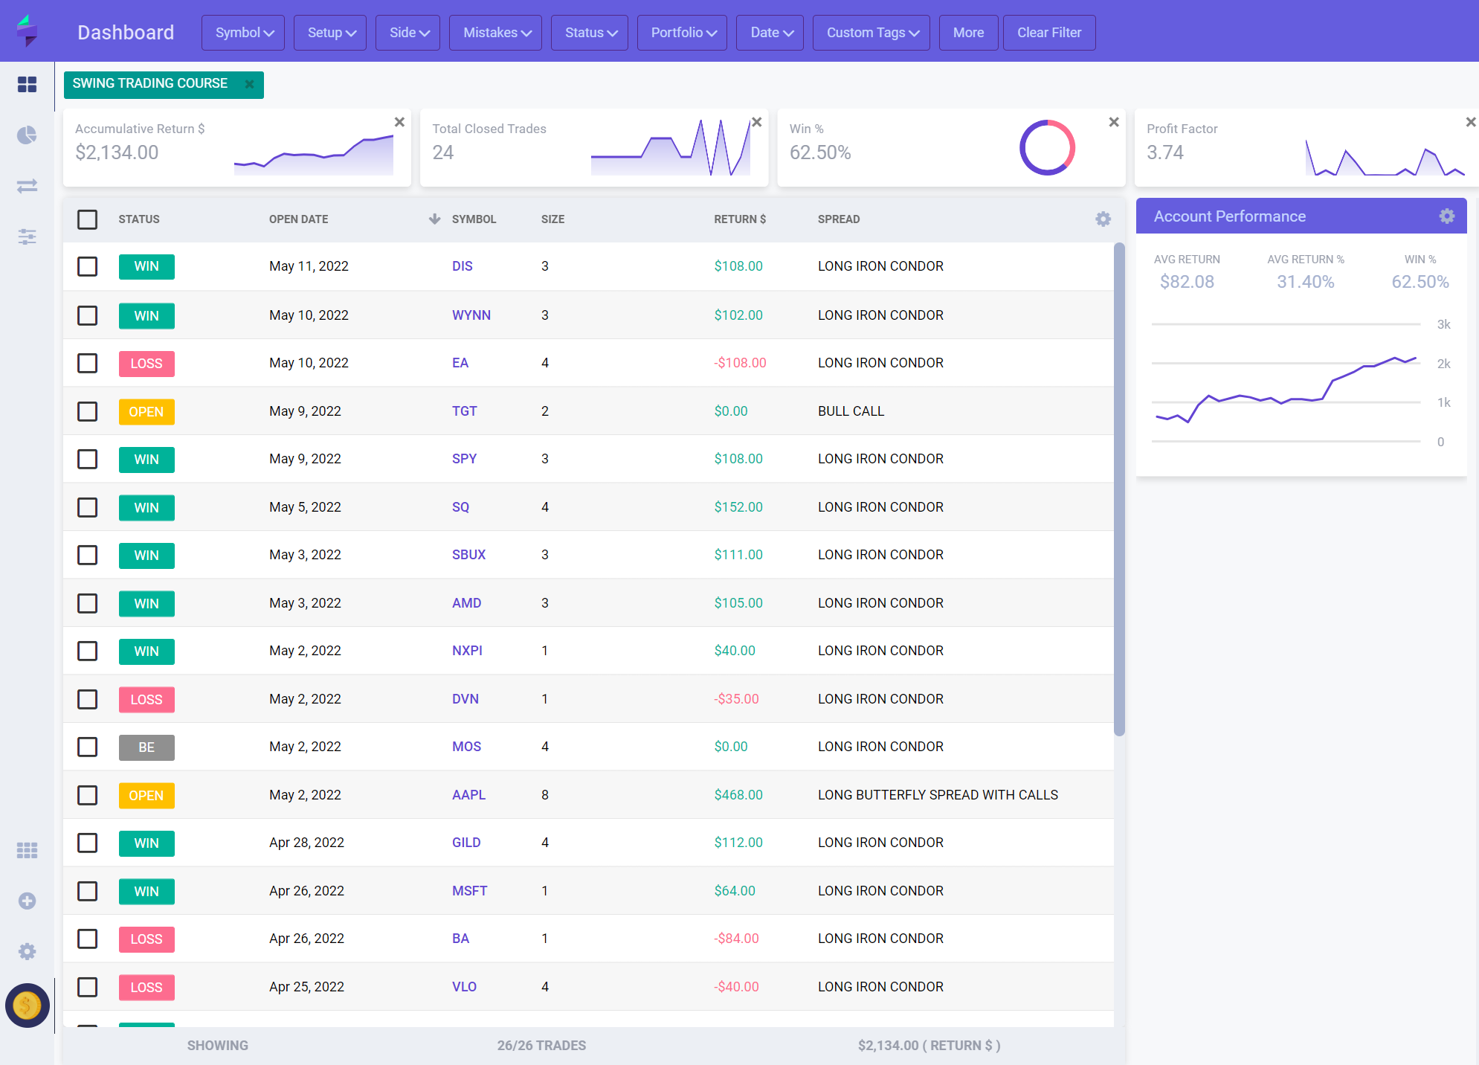Image resolution: width=1479 pixels, height=1065 pixels.
Task: Open the NXPI symbol link
Action: (x=467, y=651)
